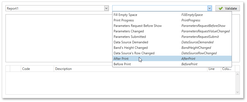247x102 pixels.
Task: Click the Validate button
Action: [x=228, y=8]
